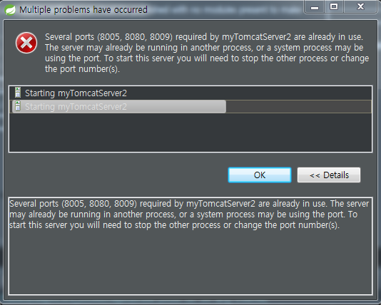The width and height of the screenshot is (381, 305).
Task: Click the server icon of the highlighted list row
Action: point(18,106)
